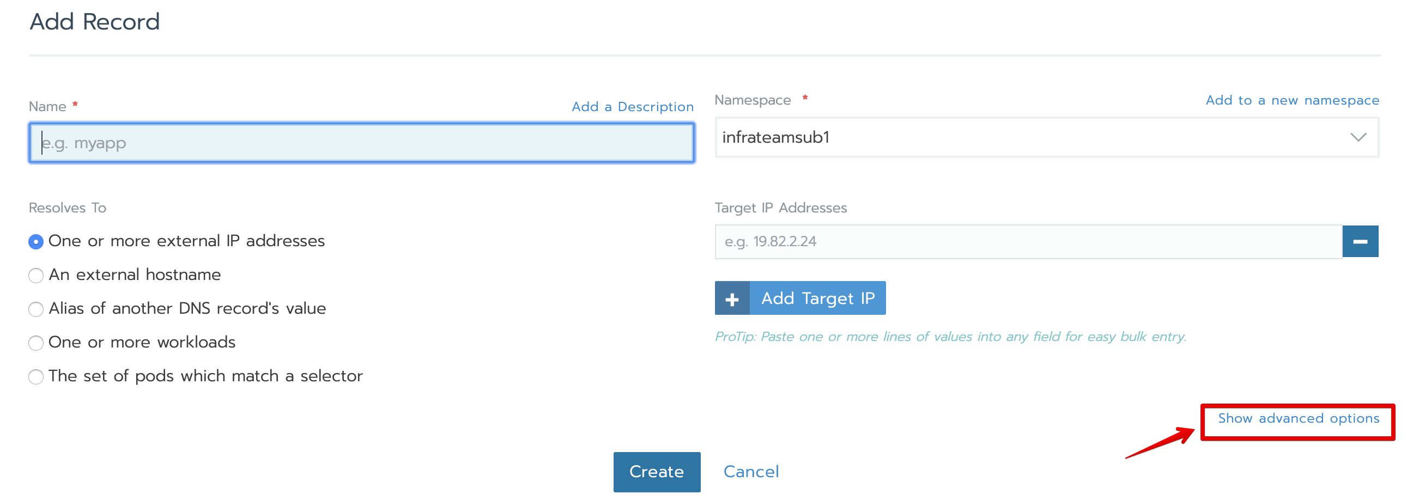This screenshot has width=1407, height=500.
Task: Click the Target IP Addresses input field
Action: point(1028,241)
